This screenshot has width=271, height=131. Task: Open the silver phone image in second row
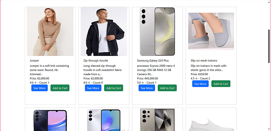(104, 120)
